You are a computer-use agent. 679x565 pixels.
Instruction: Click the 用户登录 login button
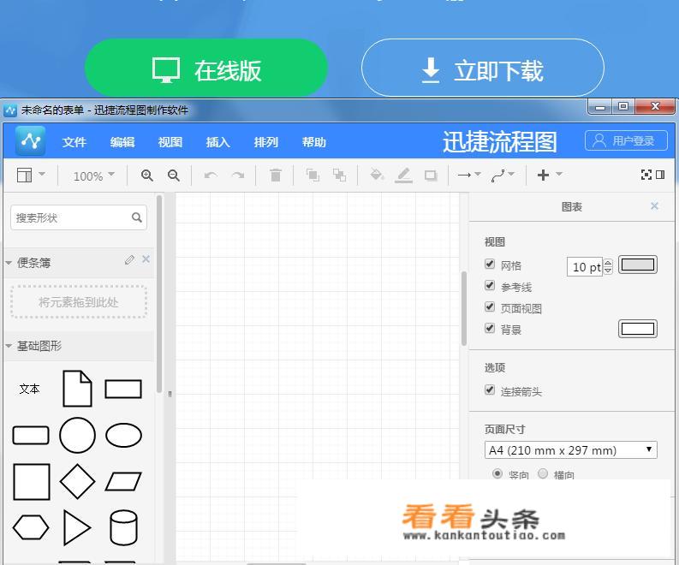tap(626, 140)
